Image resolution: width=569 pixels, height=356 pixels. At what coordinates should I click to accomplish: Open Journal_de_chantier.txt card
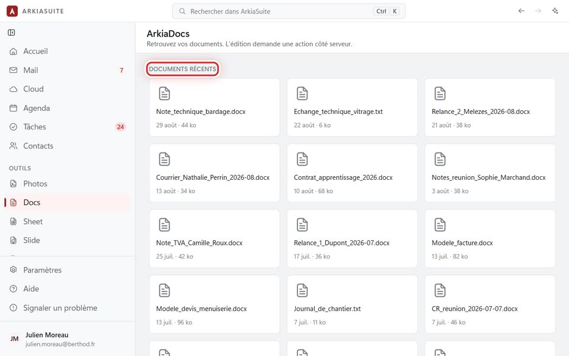(352, 304)
